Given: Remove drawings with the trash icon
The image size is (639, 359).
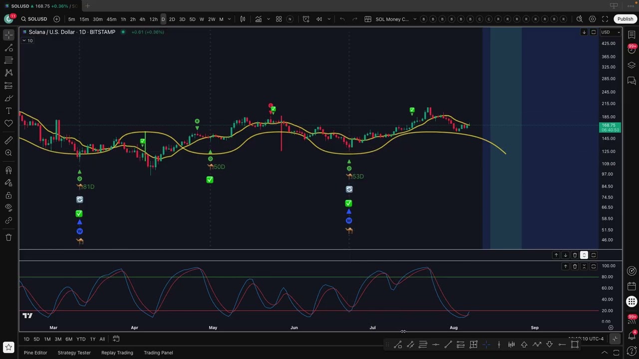Looking at the screenshot, I should [x=8, y=237].
